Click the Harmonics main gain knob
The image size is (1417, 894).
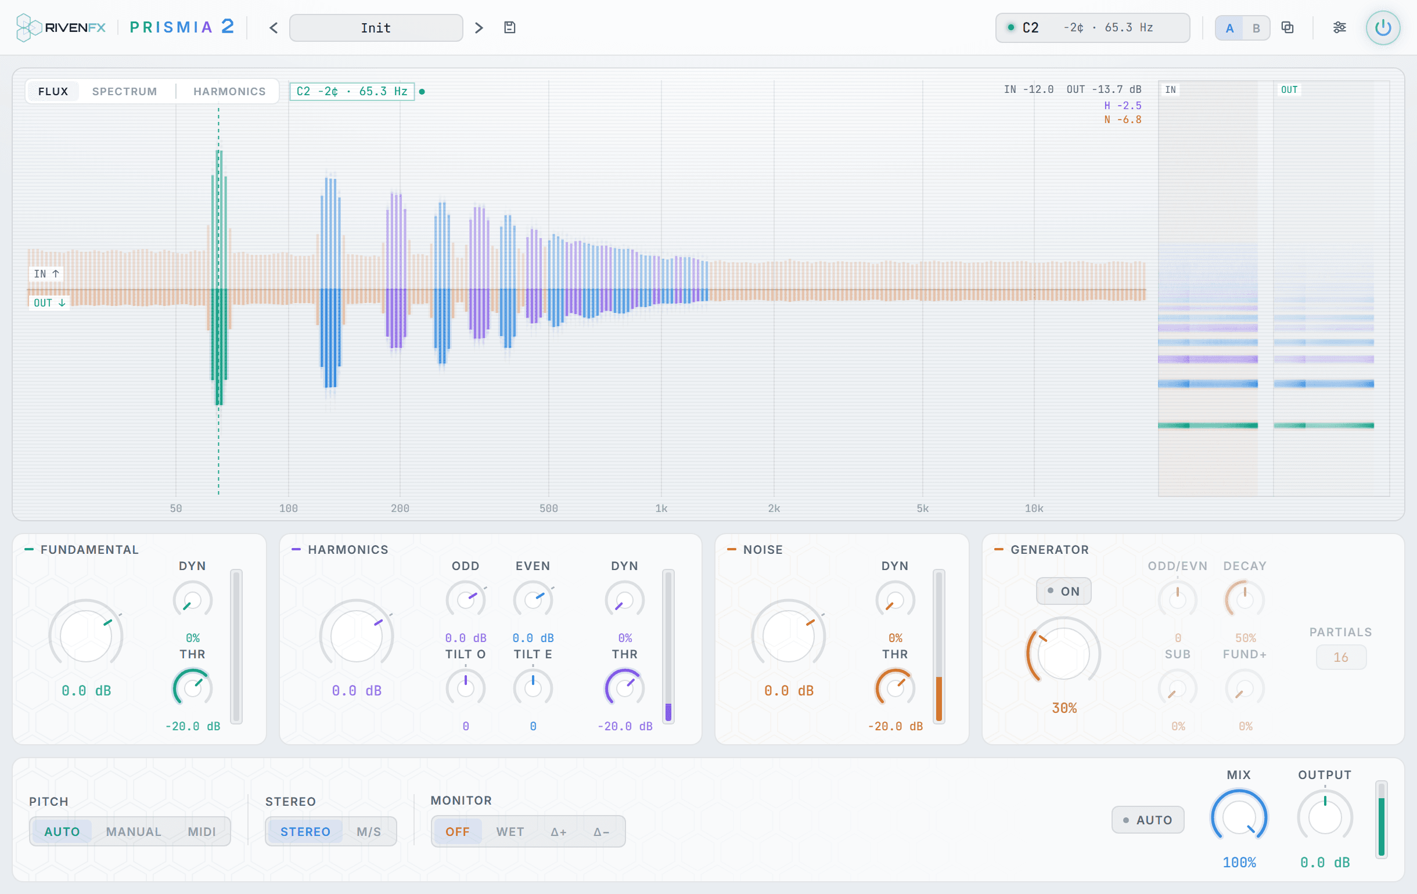357,636
